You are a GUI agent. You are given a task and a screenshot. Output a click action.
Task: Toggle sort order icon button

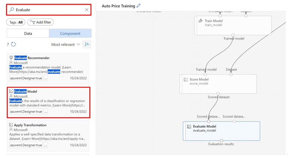pyautogui.click(x=87, y=44)
